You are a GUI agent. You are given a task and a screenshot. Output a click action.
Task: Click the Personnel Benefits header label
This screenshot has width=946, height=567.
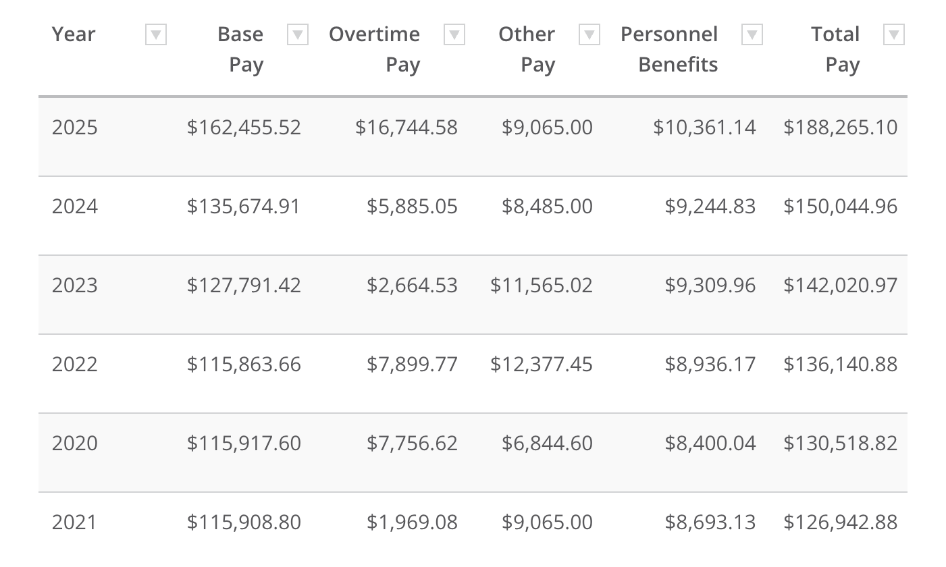(669, 49)
